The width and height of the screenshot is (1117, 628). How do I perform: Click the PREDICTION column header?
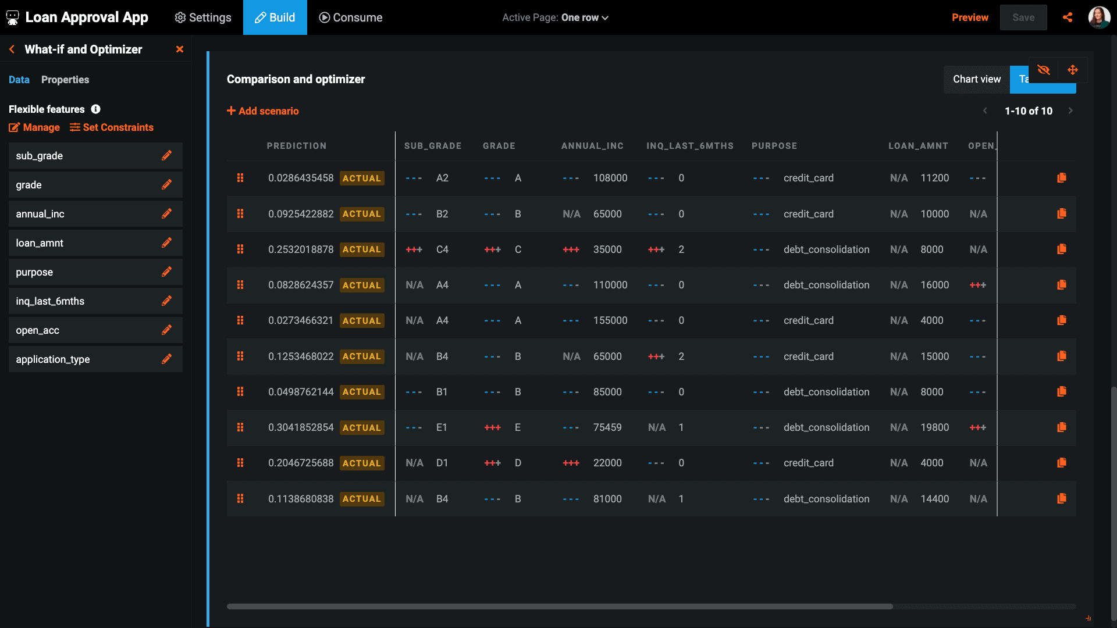[297, 146]
